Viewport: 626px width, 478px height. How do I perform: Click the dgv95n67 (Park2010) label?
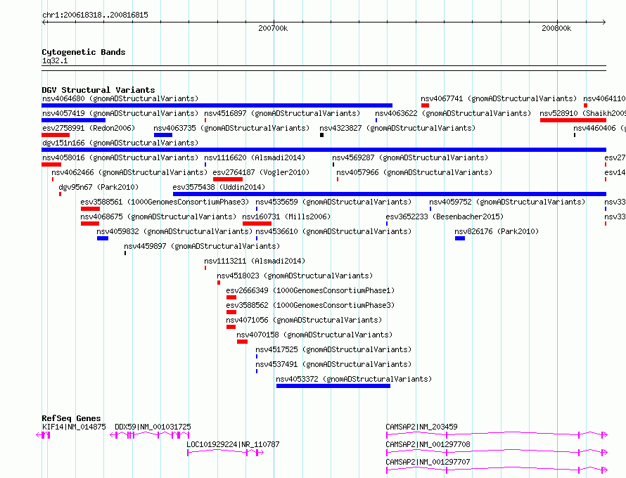[x=98, y=187]
